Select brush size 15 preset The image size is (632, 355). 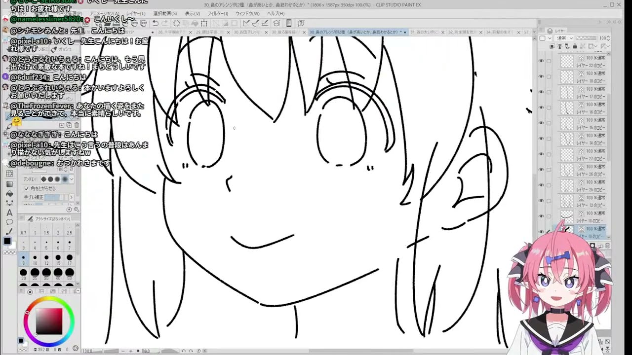coord(58,259)
